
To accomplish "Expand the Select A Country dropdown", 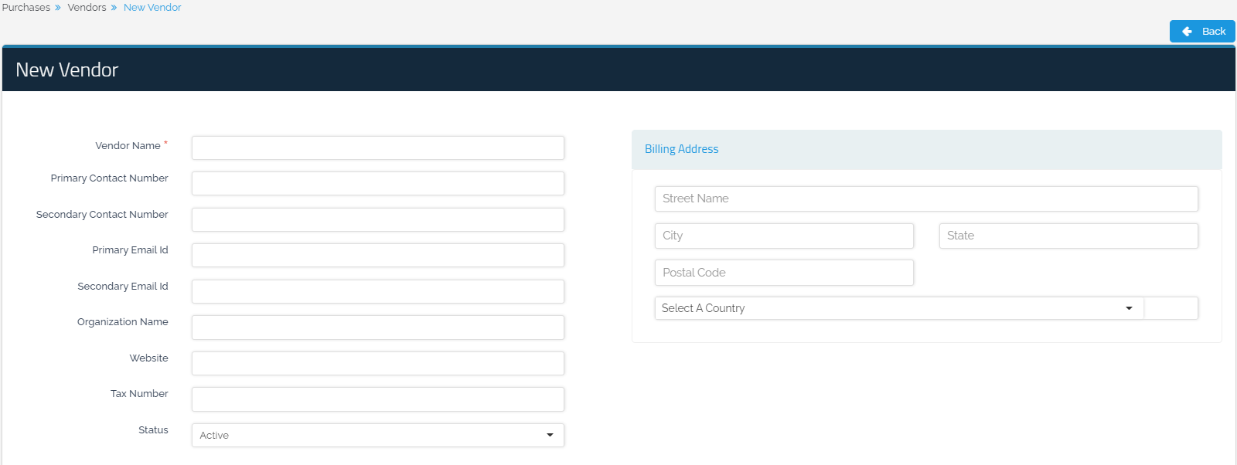I will pyautogui.click(x=898, y=308).
